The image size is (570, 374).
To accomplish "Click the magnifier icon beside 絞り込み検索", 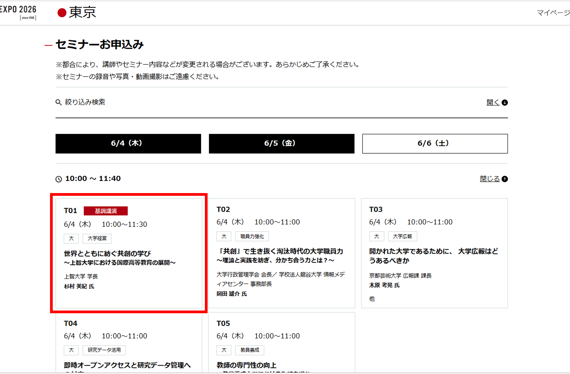I will pyautogui.click(x=58, y=102).
